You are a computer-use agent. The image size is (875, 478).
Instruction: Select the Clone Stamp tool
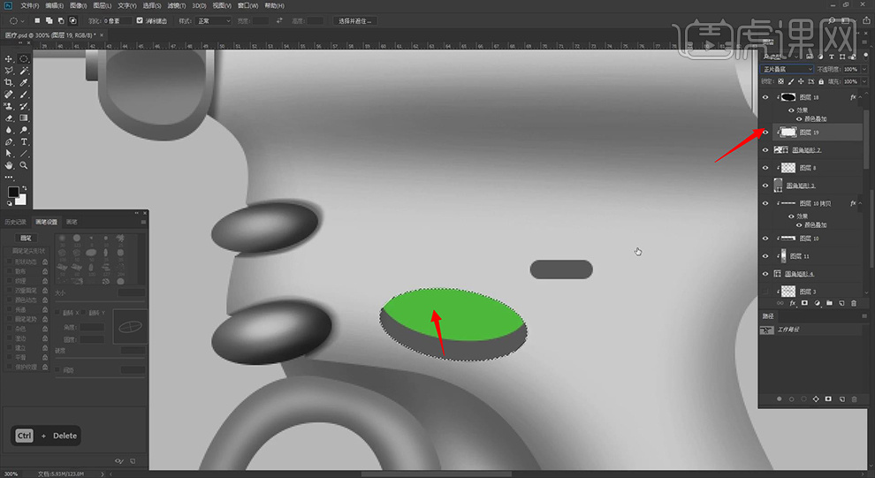tap(8, 106)
